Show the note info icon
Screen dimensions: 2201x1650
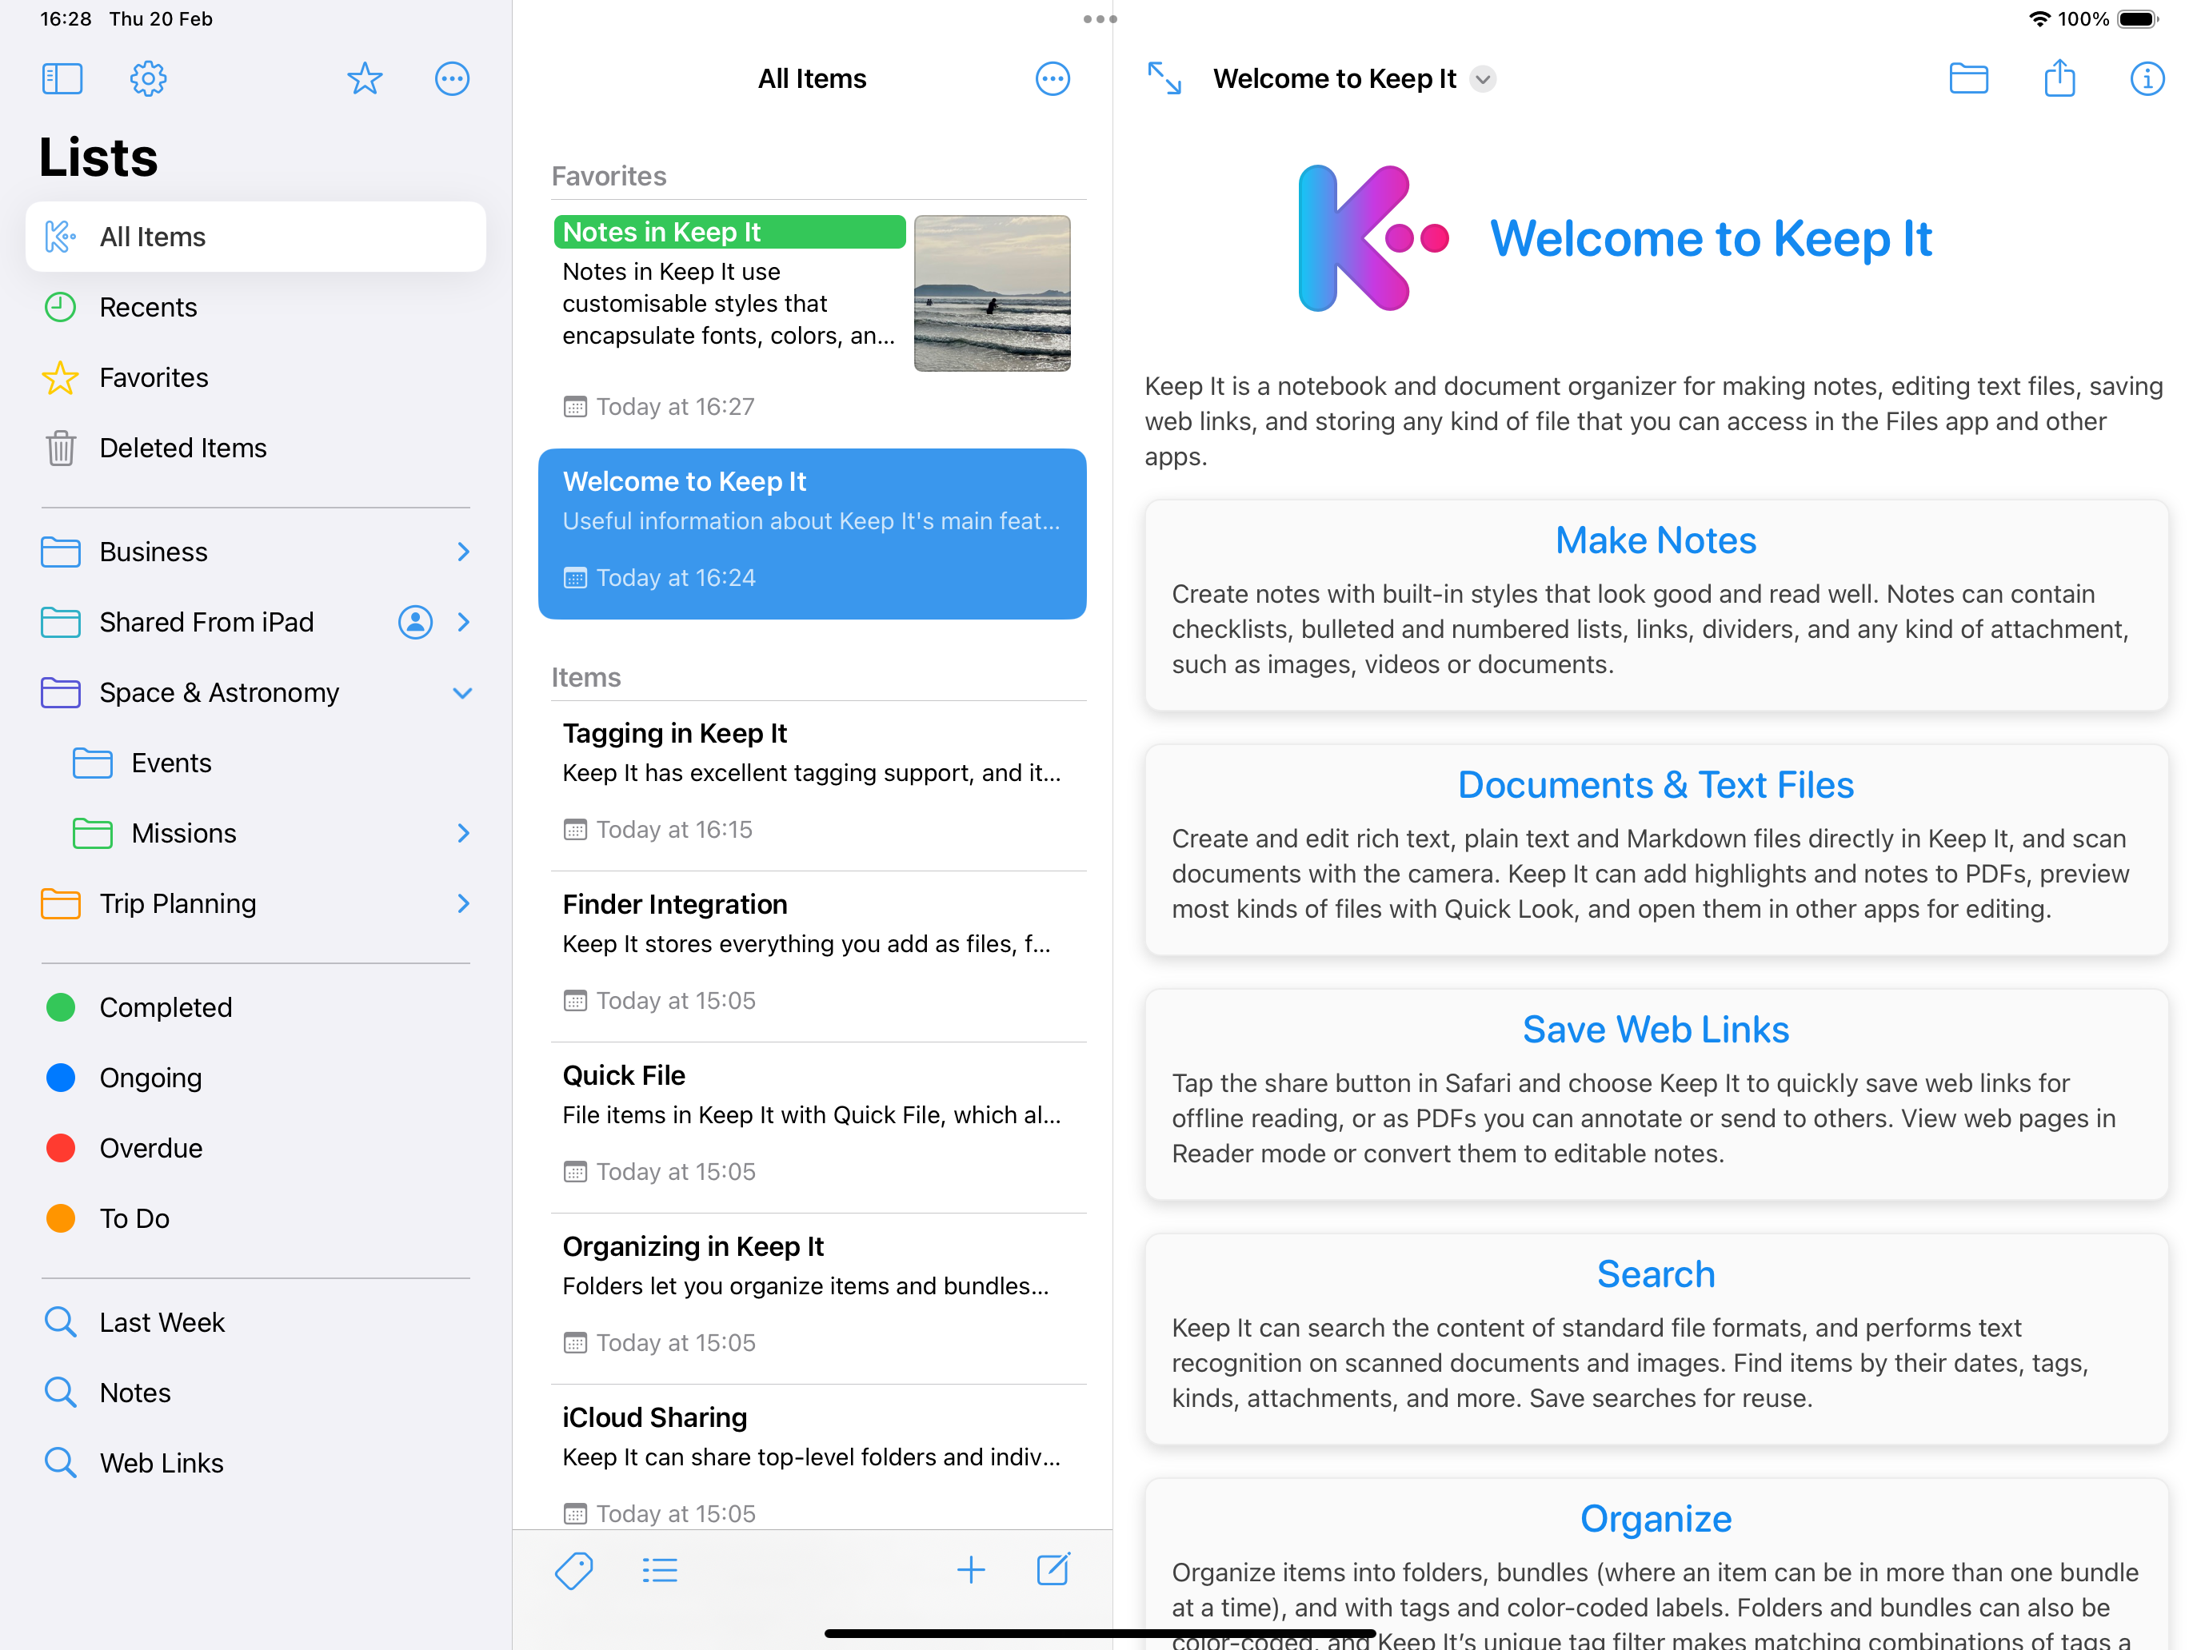click(2147, 78)
